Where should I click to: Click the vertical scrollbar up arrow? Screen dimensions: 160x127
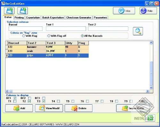pyautogui.click(x=151, y=43)
